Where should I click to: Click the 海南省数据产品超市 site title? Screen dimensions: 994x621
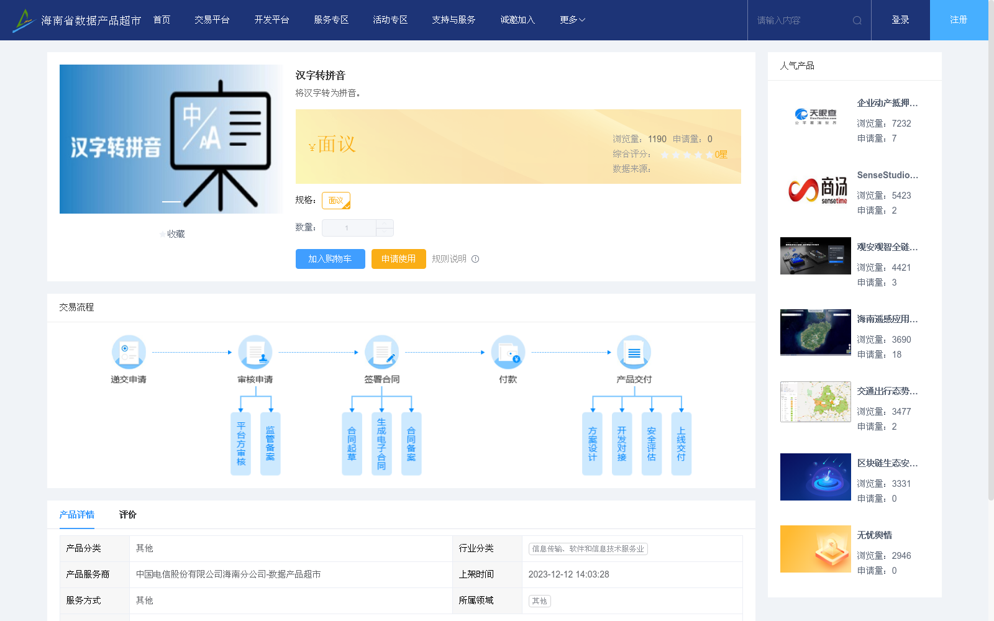91,20
